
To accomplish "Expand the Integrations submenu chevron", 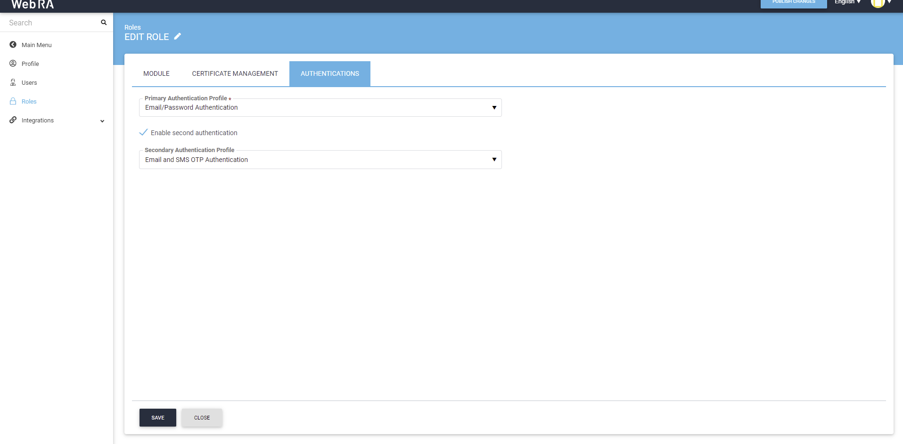I will point(102,121).
